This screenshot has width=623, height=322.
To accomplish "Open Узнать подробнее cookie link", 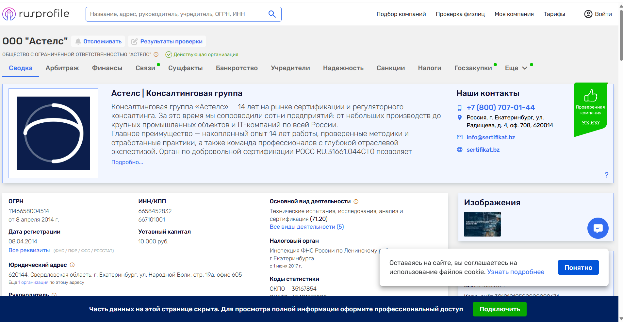I will pyautogui.click(x=516, y=272).
